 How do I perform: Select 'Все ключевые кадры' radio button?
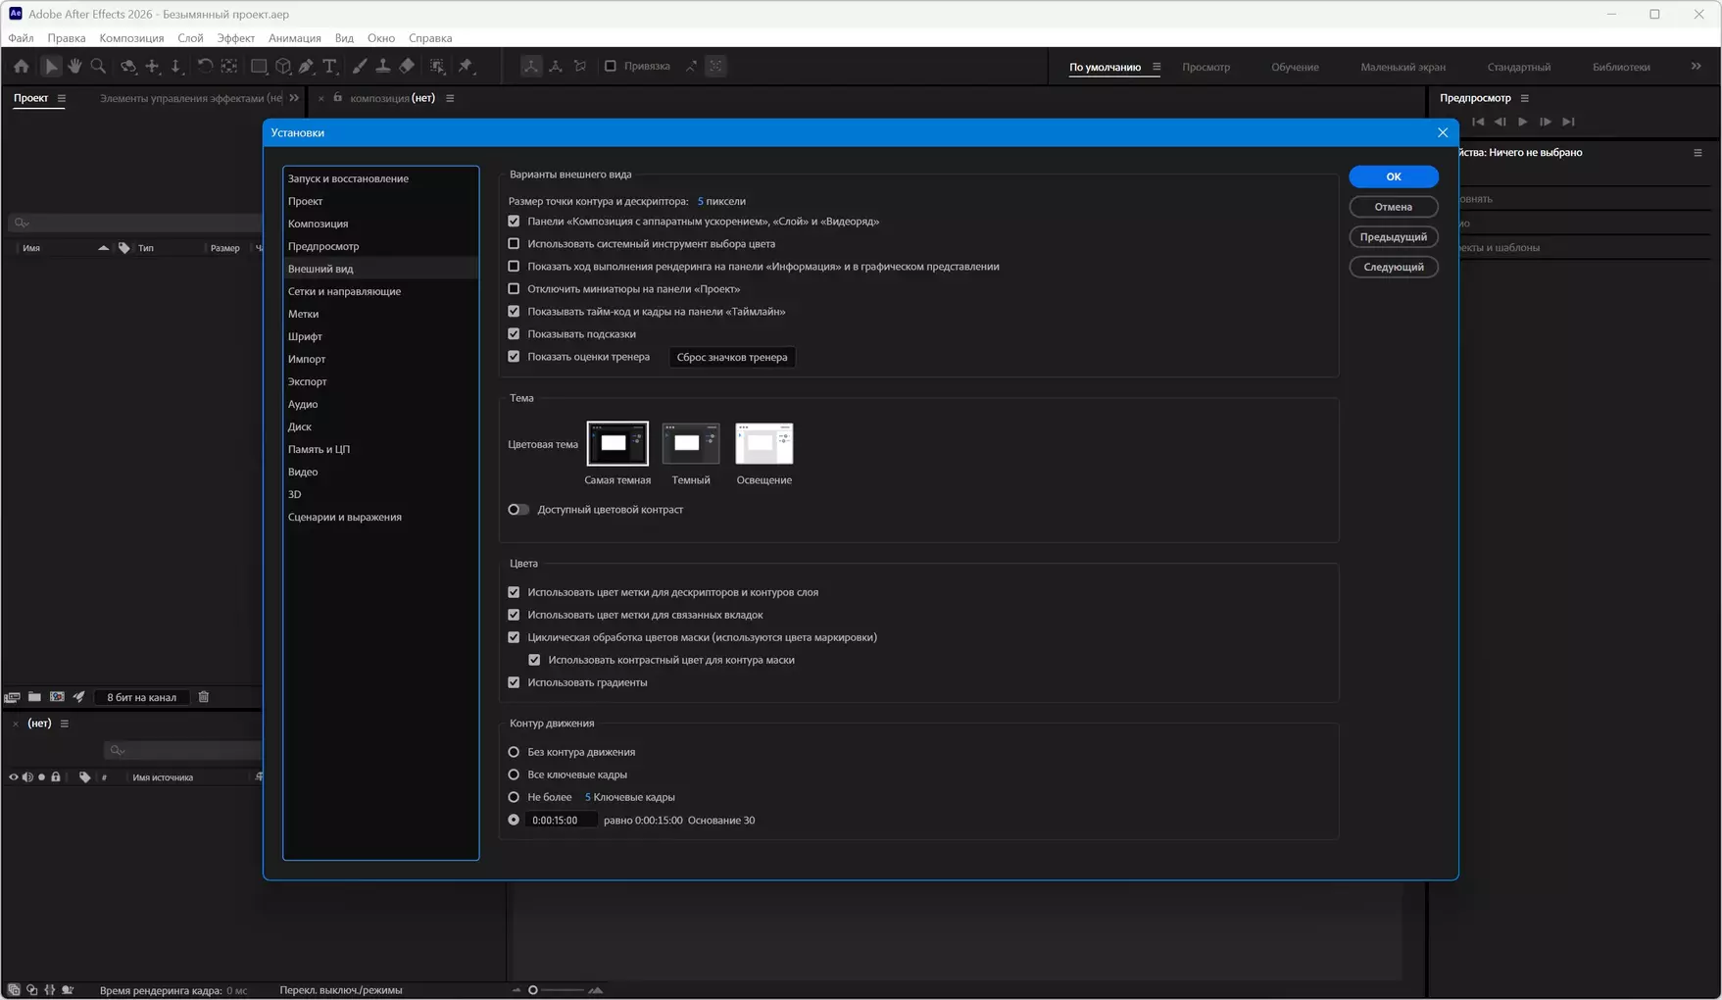pos(514,775)
